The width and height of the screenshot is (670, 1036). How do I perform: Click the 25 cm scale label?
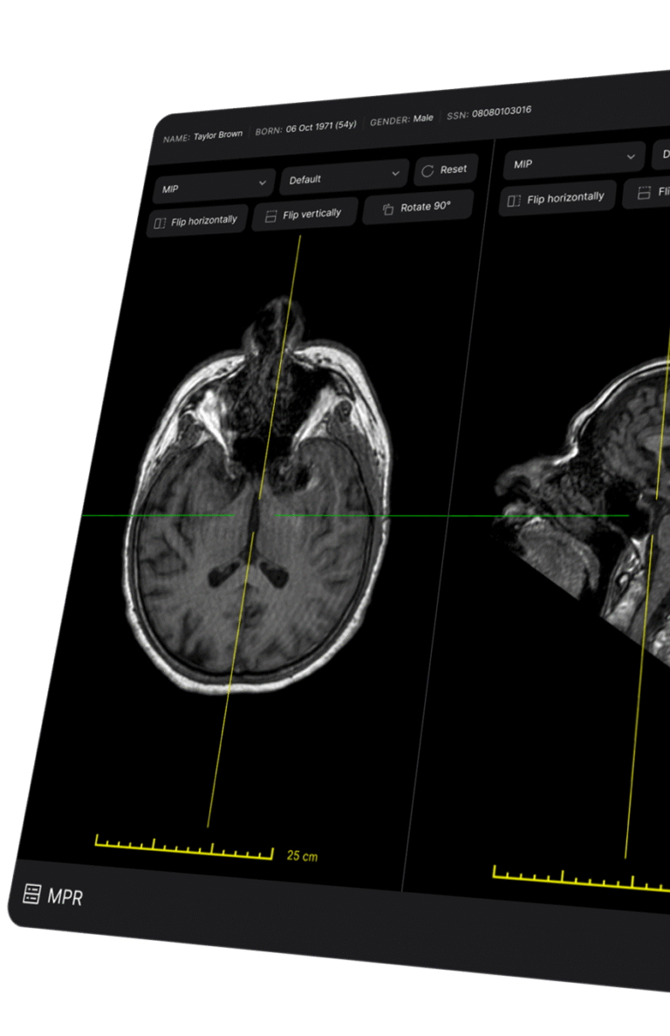pos(302,856)
